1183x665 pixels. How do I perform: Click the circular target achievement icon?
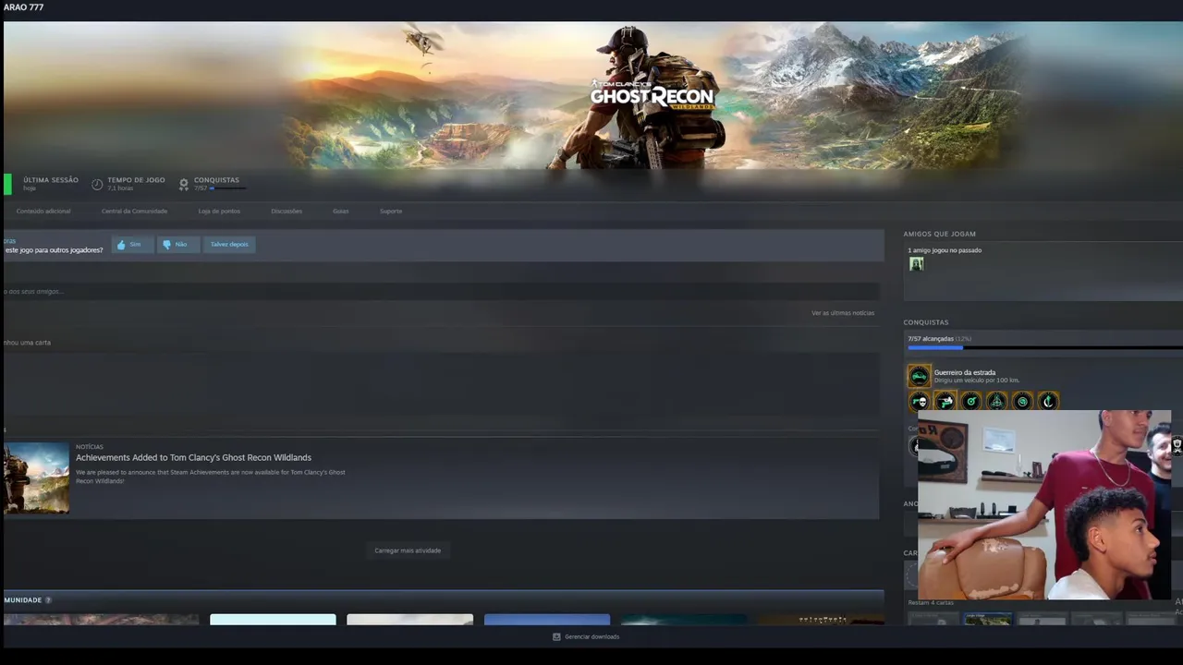pyautogui.click(x=1022, y=401)
